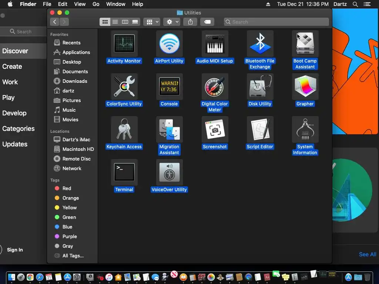
Task: Open Network in the sidebar
Action: click(67, 169)
